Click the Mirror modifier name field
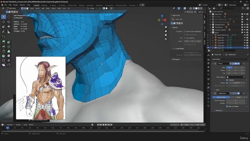This screenshot has width=250, height=141. (x=223, y=63)
